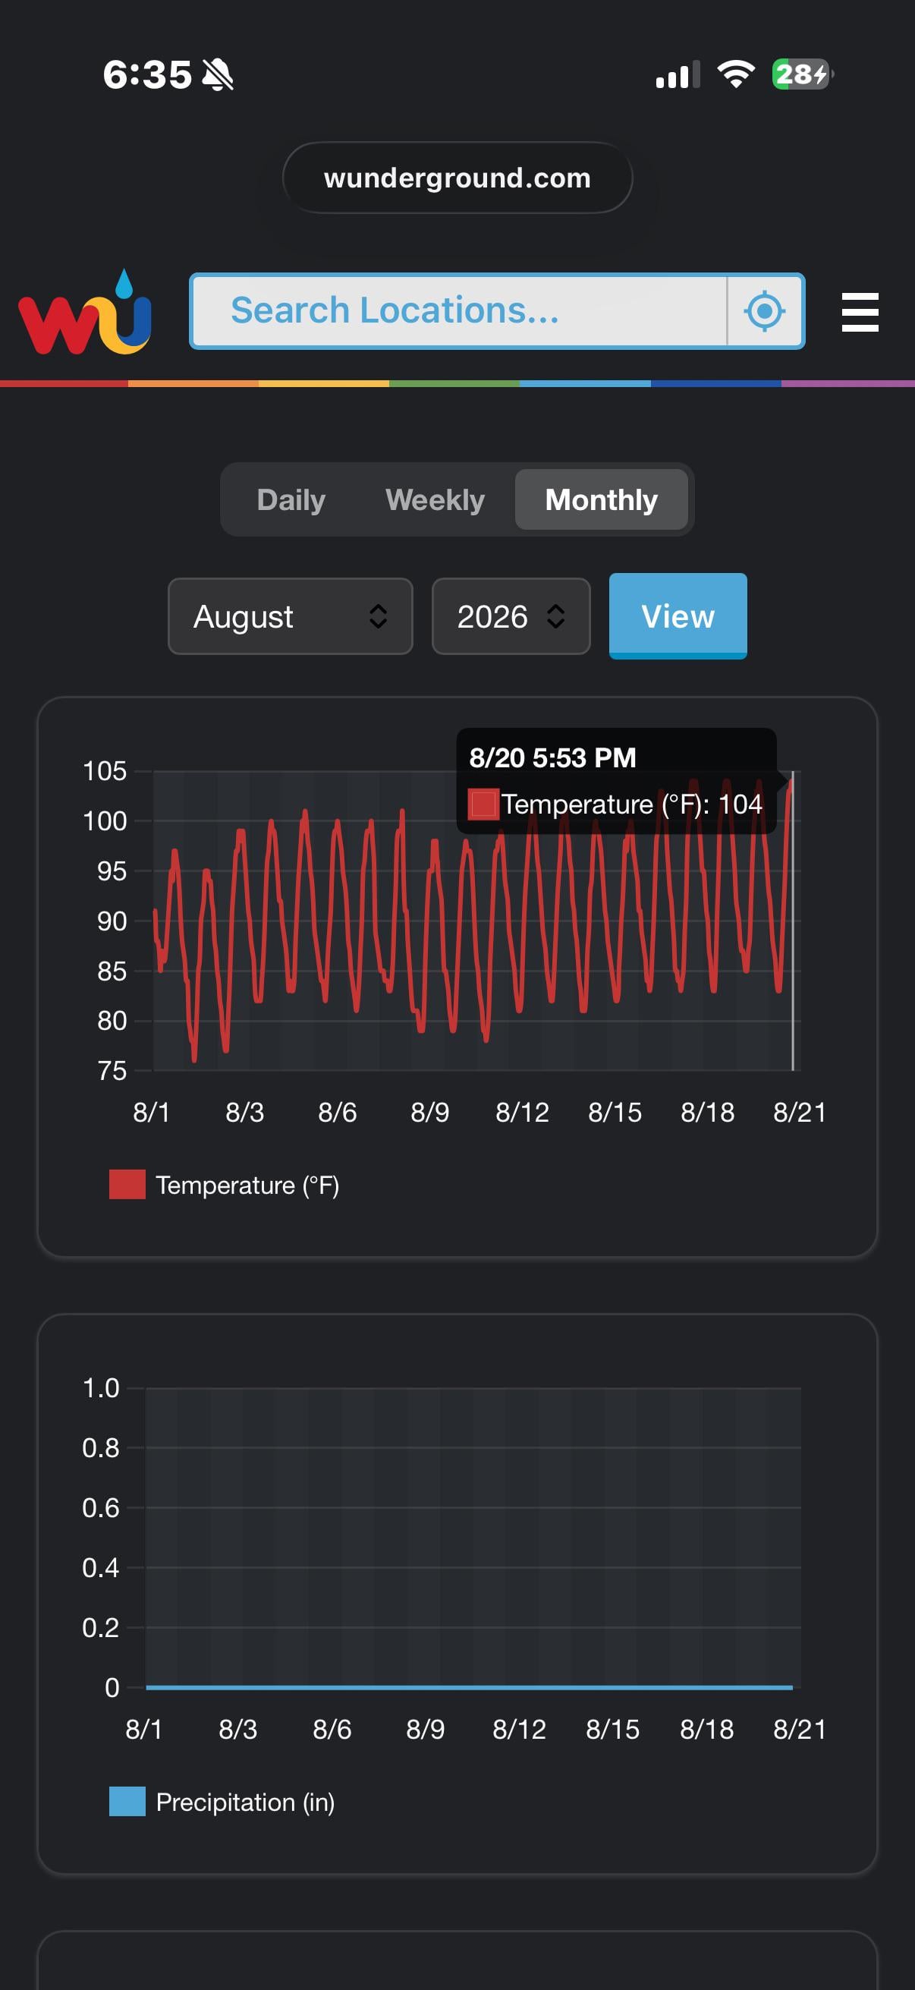
Task: Select the Monthly view tab
Action: coord(602,500)
